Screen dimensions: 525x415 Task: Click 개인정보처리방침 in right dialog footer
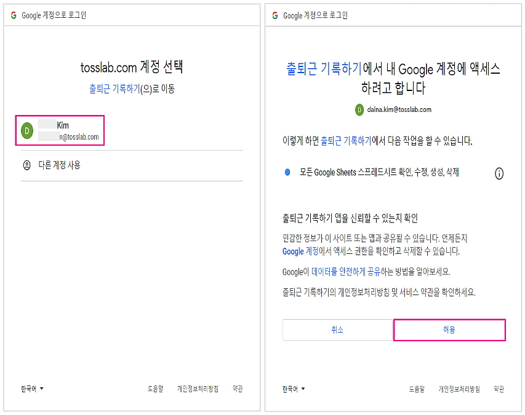[459, 389]
